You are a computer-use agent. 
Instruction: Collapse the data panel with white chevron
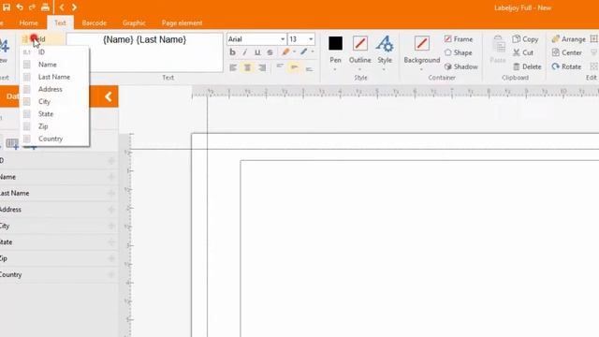109,96
